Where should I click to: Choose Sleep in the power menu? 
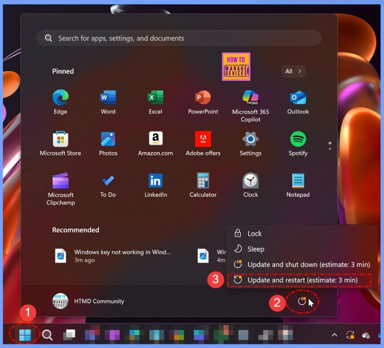tap(302, 249)
